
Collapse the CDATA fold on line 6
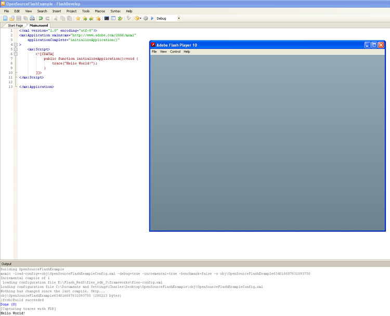16,54
